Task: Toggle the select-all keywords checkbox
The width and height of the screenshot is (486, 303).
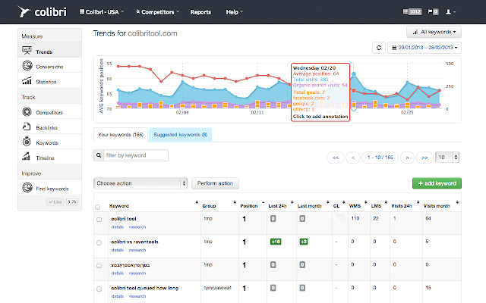Action: (98, 207)
